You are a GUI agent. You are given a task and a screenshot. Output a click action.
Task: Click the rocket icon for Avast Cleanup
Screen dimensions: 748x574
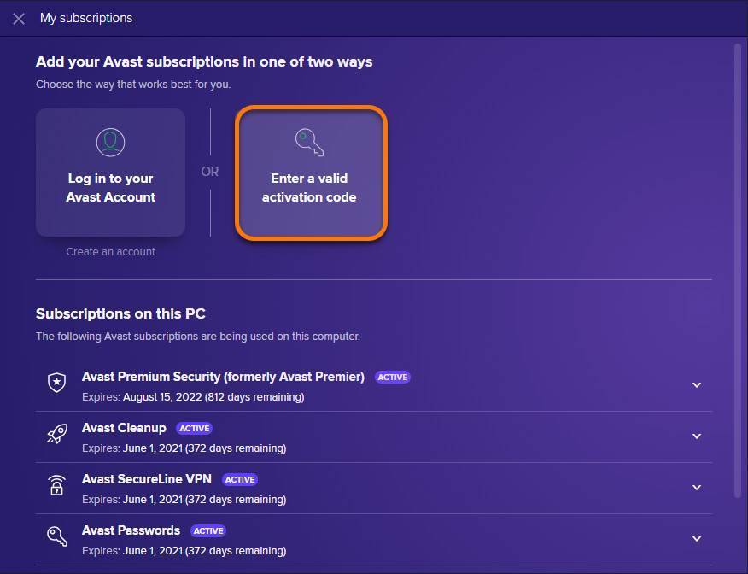click(56, 435)
